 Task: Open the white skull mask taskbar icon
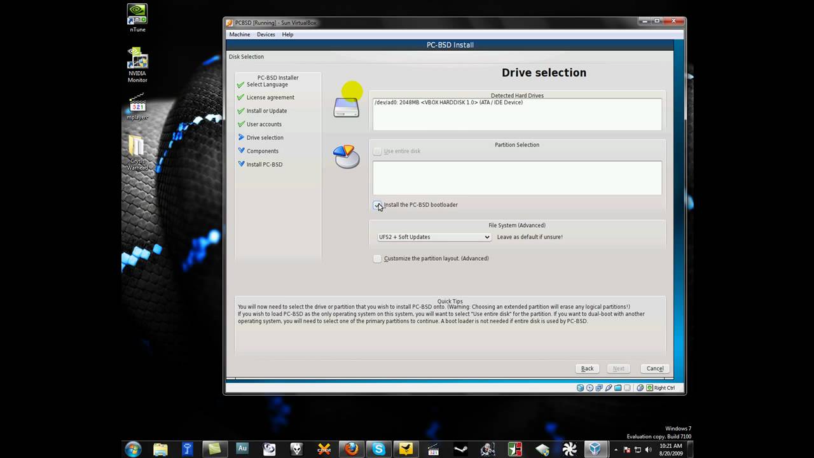pos(296,449)
